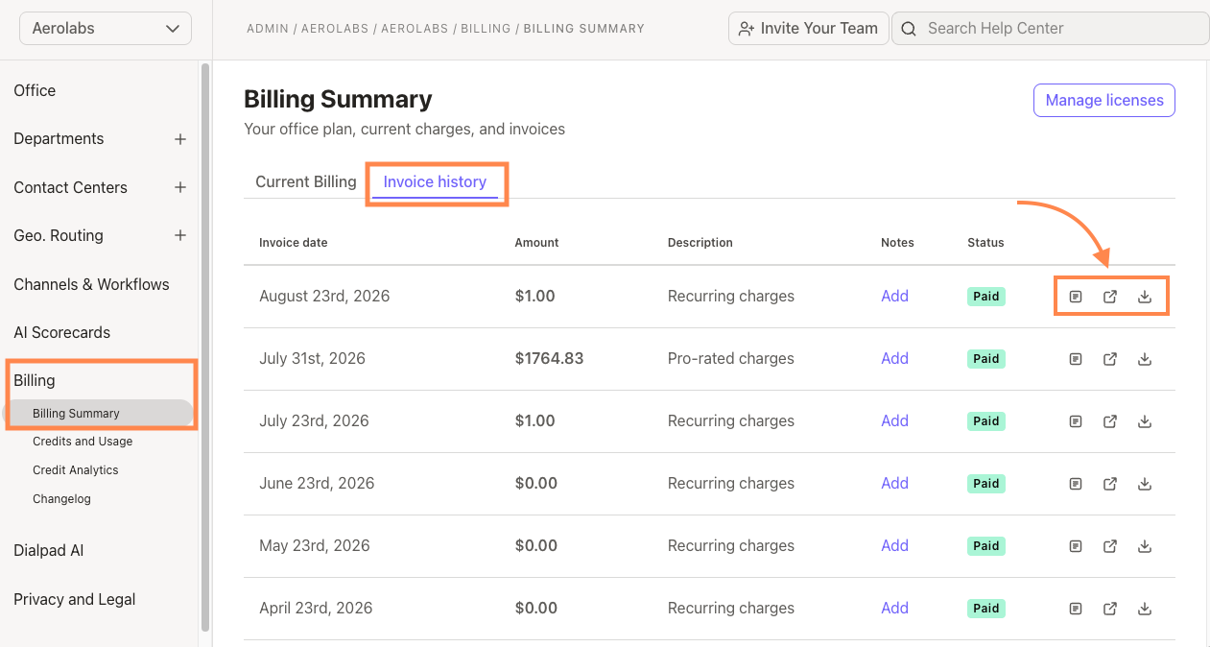View details icon for July 31st invoice

(1076, 359)
